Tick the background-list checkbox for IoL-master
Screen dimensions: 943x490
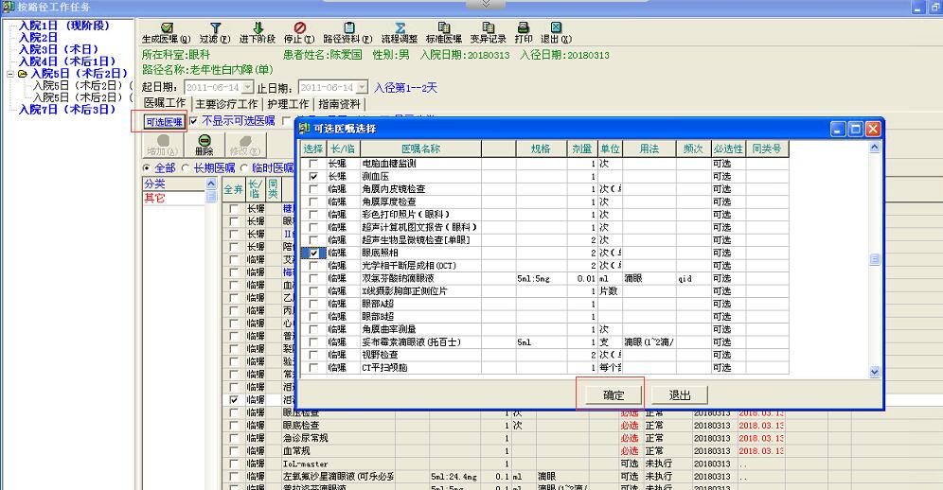click(x=233, y=464)
